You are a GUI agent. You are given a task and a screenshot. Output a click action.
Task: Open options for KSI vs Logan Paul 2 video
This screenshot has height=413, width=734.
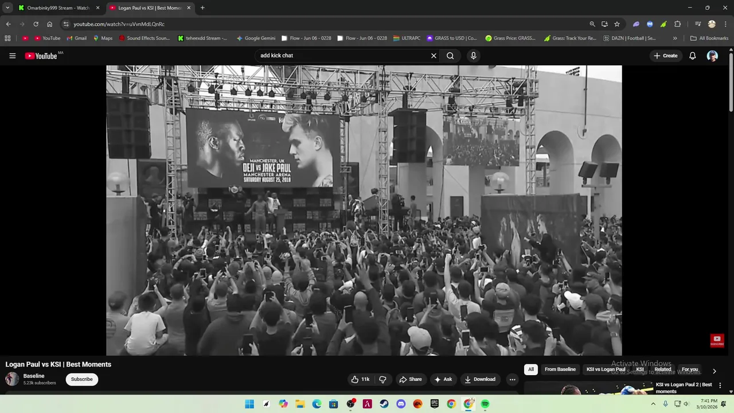(x=720, y=385)
